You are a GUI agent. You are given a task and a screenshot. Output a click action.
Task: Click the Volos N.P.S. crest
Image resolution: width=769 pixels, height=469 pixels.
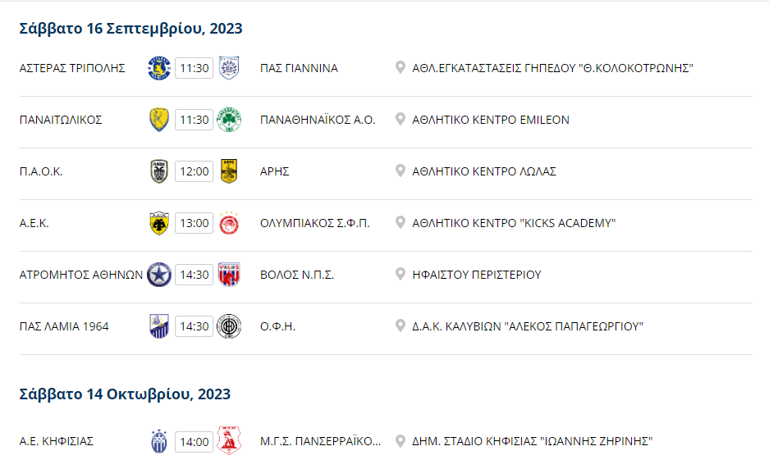228,275
